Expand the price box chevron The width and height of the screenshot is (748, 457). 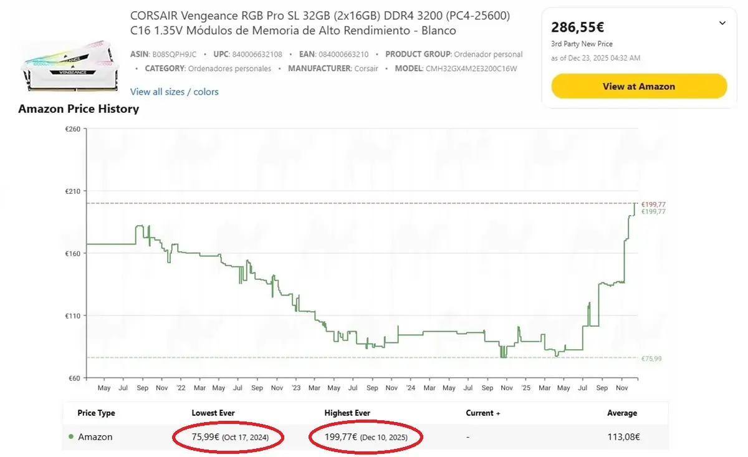(x=722, y=24)
